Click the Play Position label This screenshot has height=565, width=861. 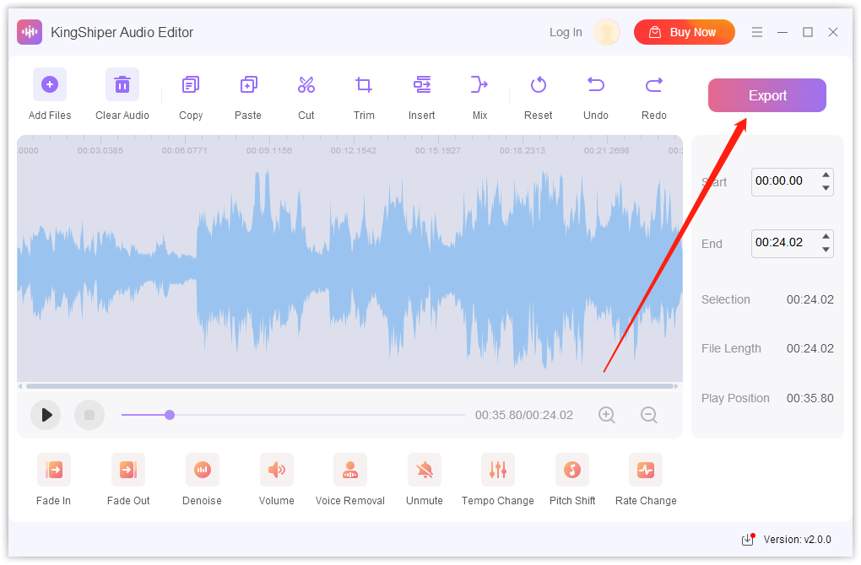point(735,398)
